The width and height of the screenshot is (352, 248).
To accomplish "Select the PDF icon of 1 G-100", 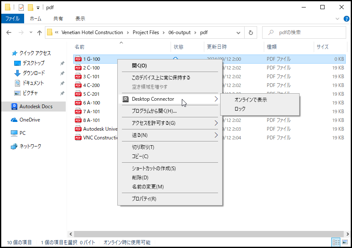I will pyautogui.click(x=78, y=59).
